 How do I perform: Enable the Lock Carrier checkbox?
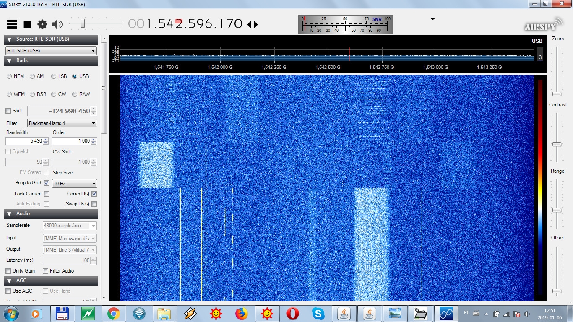47,194
